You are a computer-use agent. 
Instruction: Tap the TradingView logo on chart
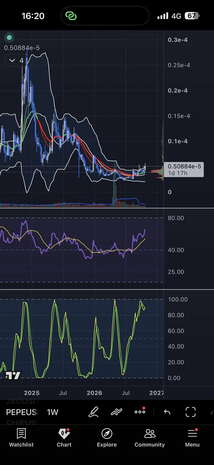point(13,375)
